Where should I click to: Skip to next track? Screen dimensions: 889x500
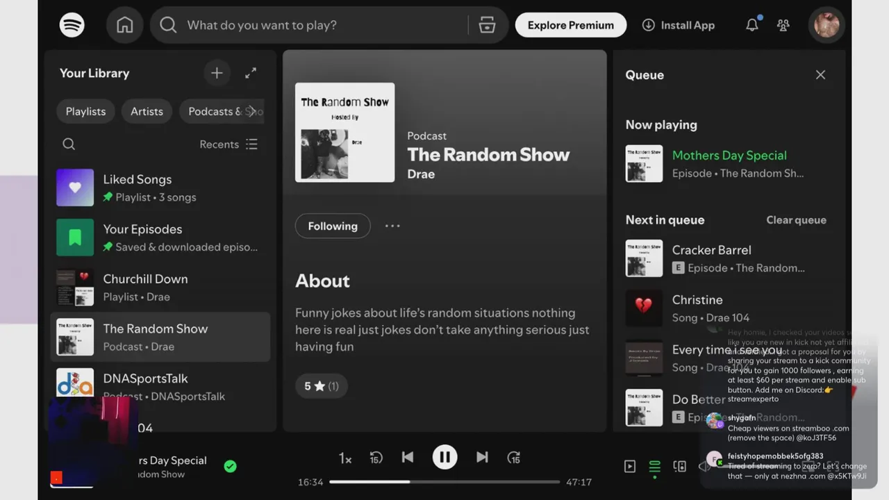click(x=482, y=457)
